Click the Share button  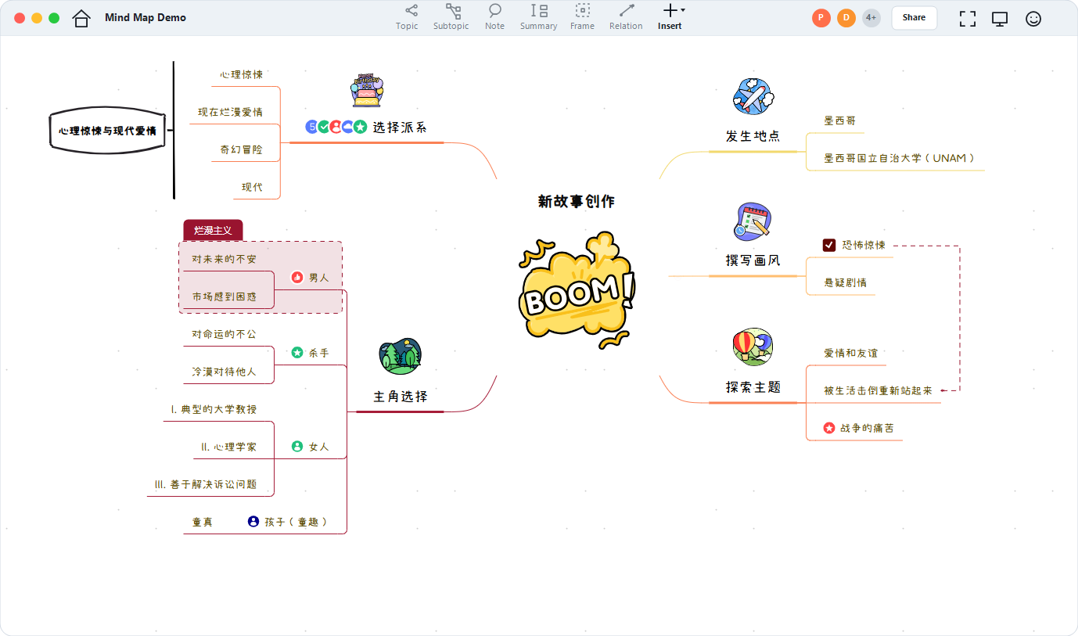click(914, 18)
